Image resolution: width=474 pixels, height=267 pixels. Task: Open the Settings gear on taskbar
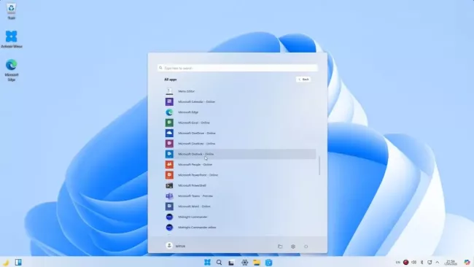click(x=244, y=263)
